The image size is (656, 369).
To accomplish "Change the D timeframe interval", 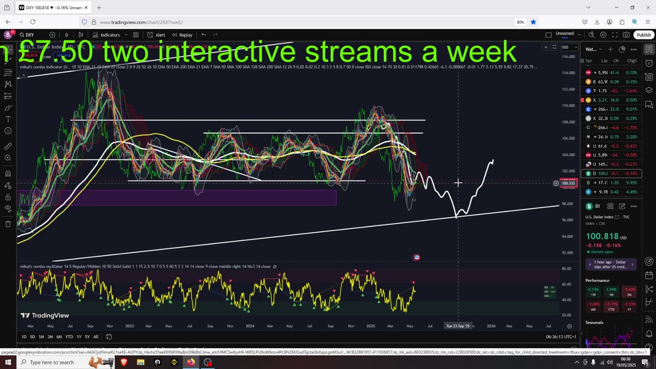I will click(x=66, y=35).
